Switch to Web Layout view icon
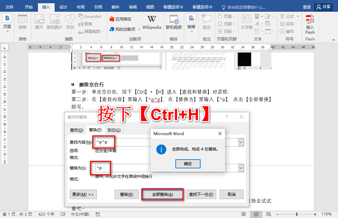 tap(269, 214)
